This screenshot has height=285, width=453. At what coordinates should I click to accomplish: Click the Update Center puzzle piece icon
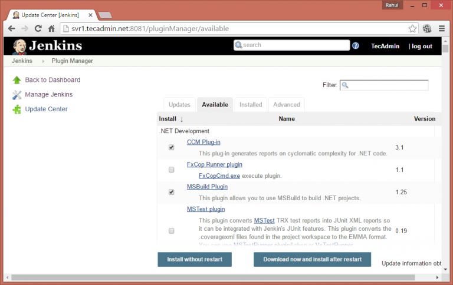tap(17, 109)
